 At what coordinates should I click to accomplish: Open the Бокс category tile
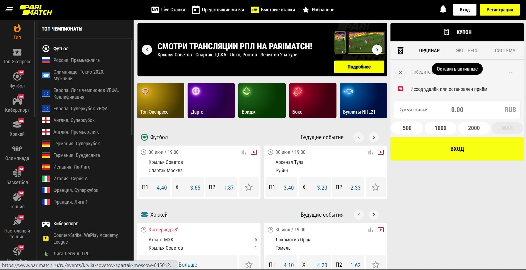coord(313,101)
